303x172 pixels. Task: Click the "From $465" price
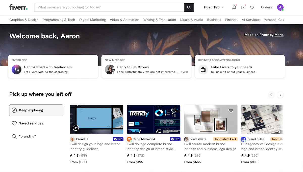tap(192, 162)
